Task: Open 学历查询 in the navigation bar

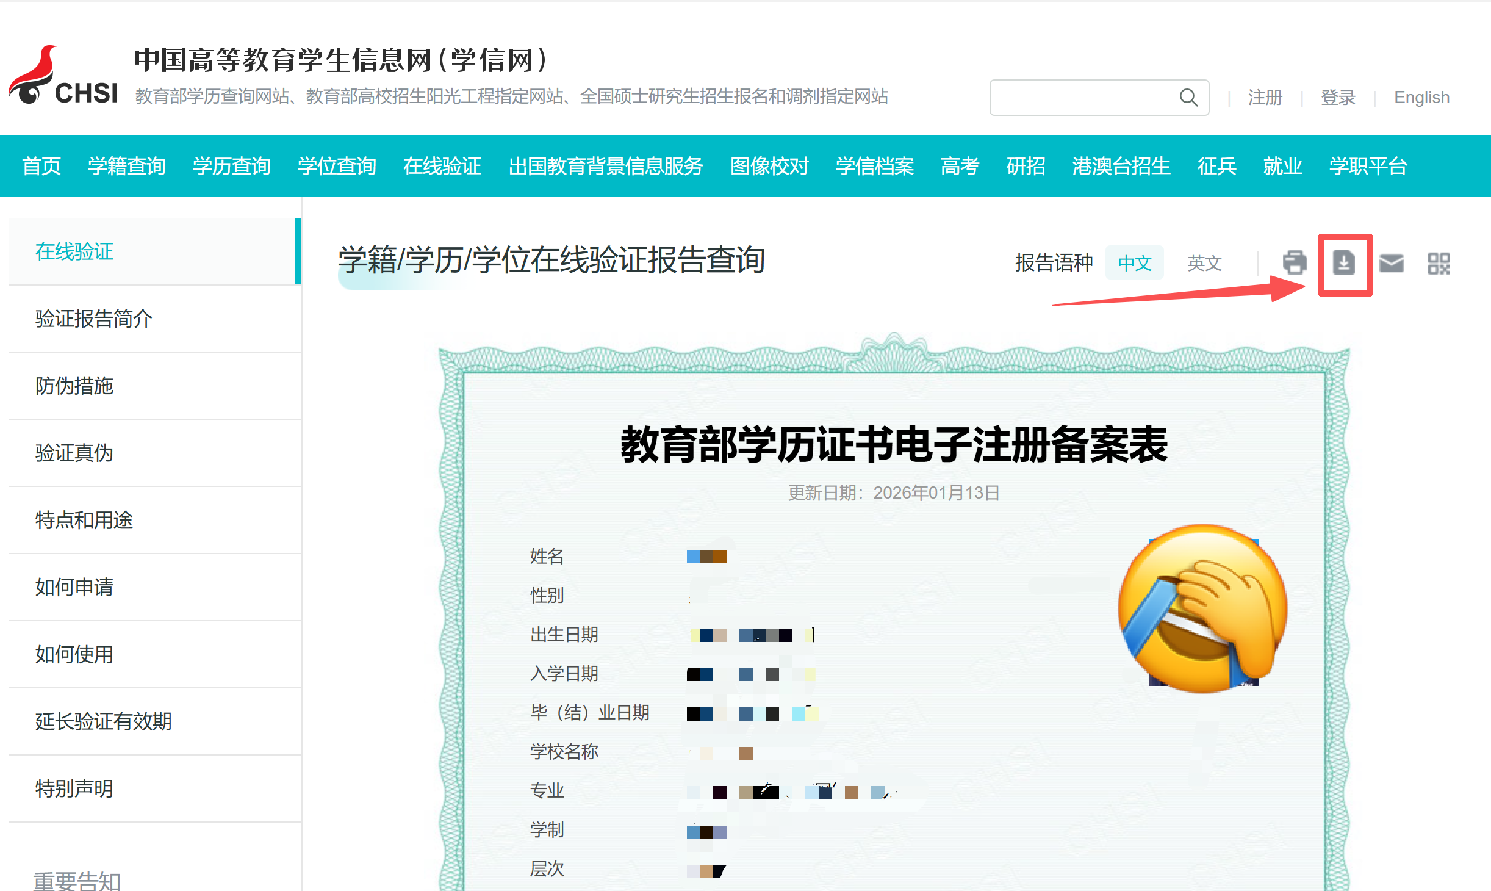Action: pos(232,166)
